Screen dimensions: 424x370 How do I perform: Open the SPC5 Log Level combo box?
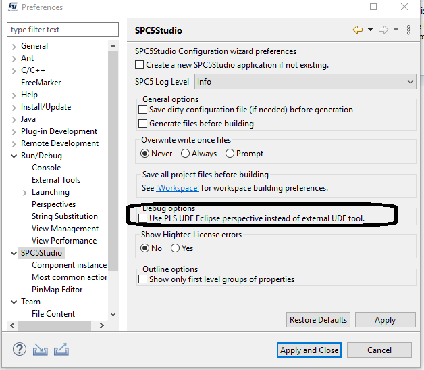click(x=305, y=82)
